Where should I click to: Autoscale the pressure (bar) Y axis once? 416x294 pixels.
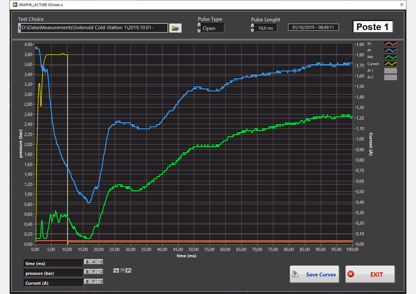pos(93,271)
